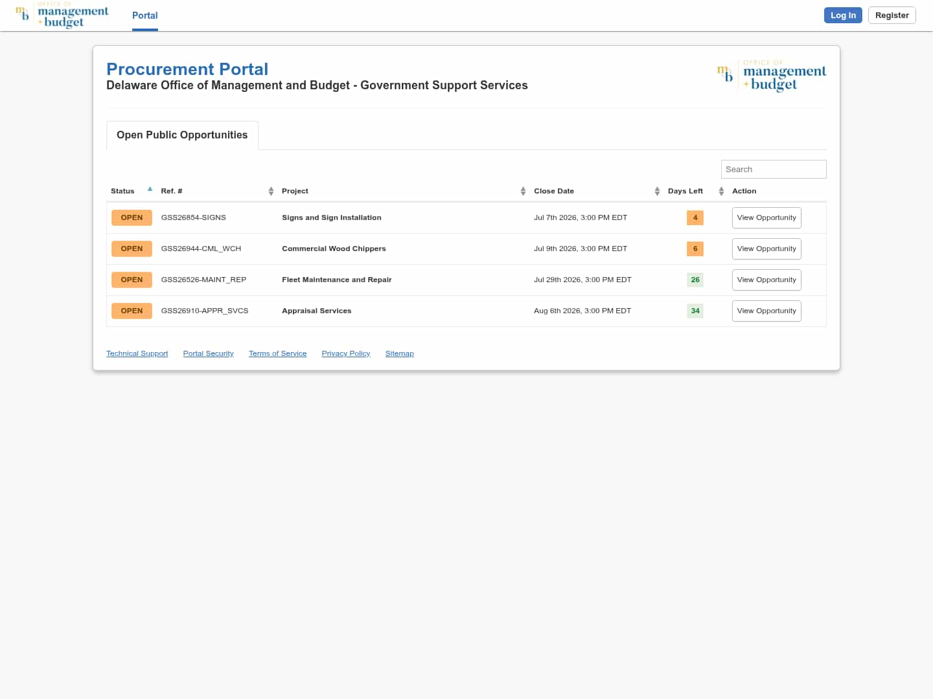The image size is (933, 699).
Task: Focus the Search input field
Action: pyautogui.click(x=774, y=169)
